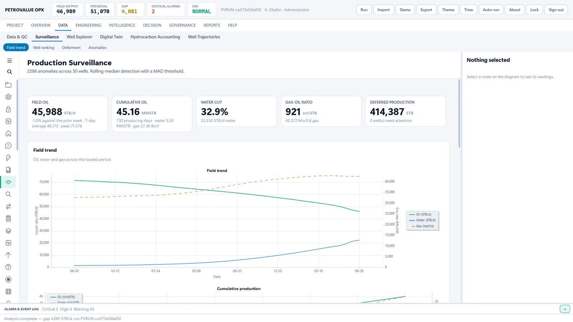Click the Export button

(x=426, y=10)
